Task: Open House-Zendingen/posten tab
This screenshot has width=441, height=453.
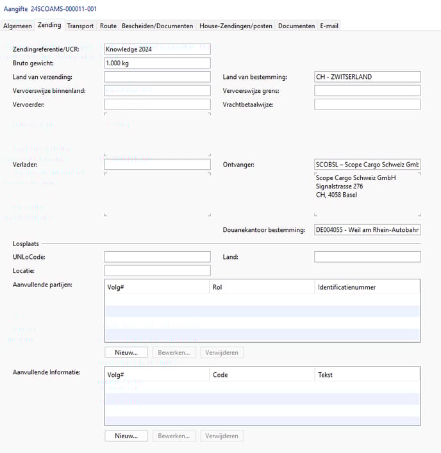Action: click(236, 26)
